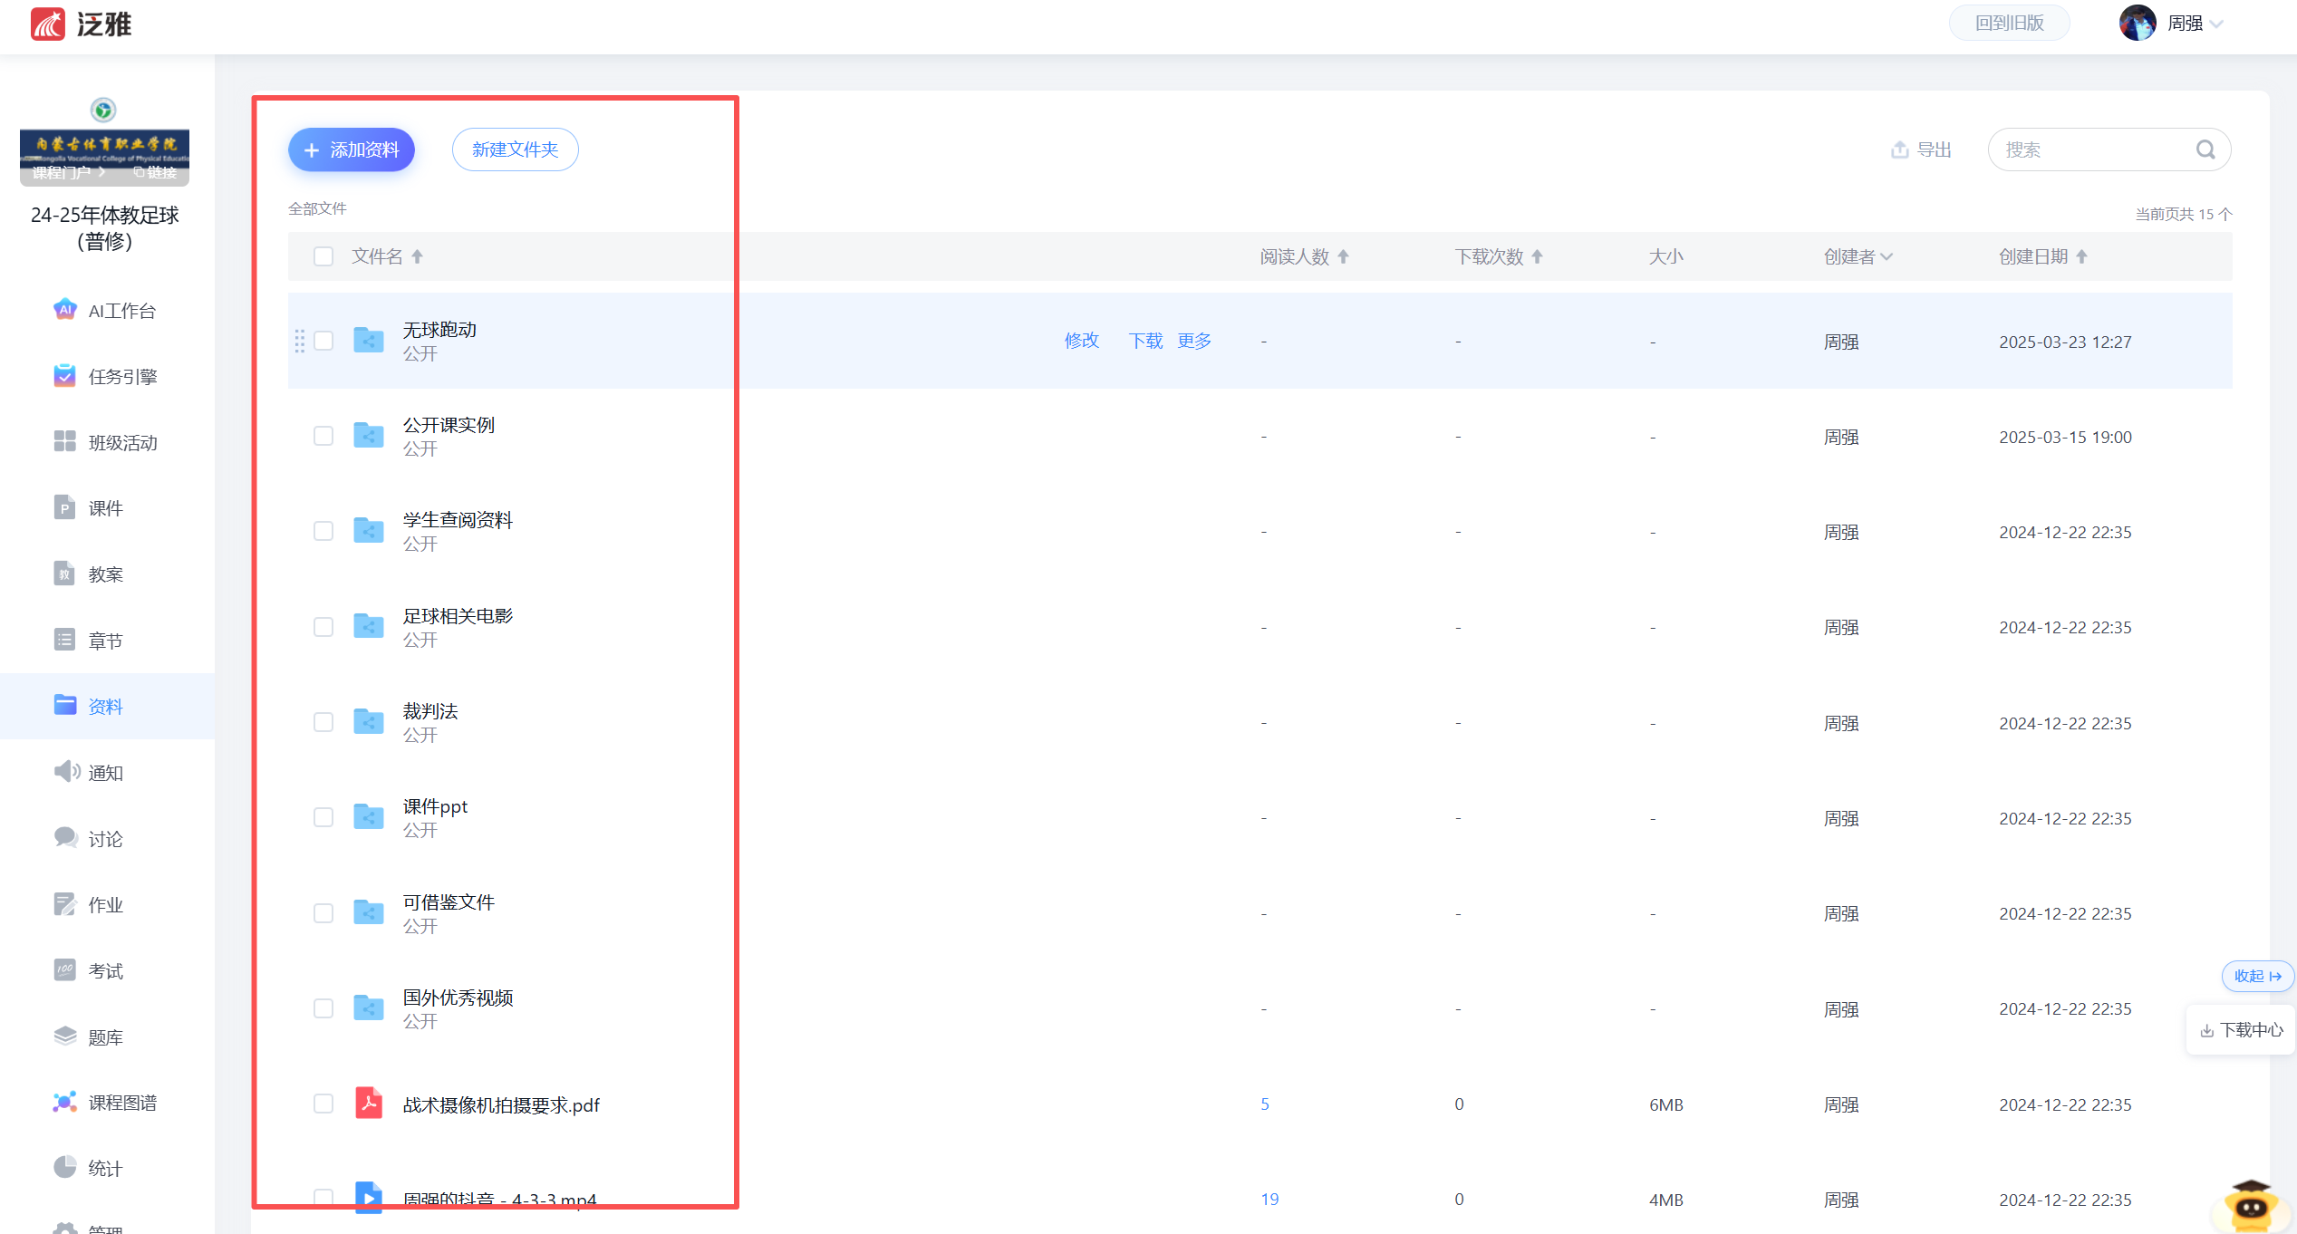Screen dimensions: 2297x1234
Task: Open the 战术摄像机拍摄要求.pdf file icon
Action: (368, 1104)
